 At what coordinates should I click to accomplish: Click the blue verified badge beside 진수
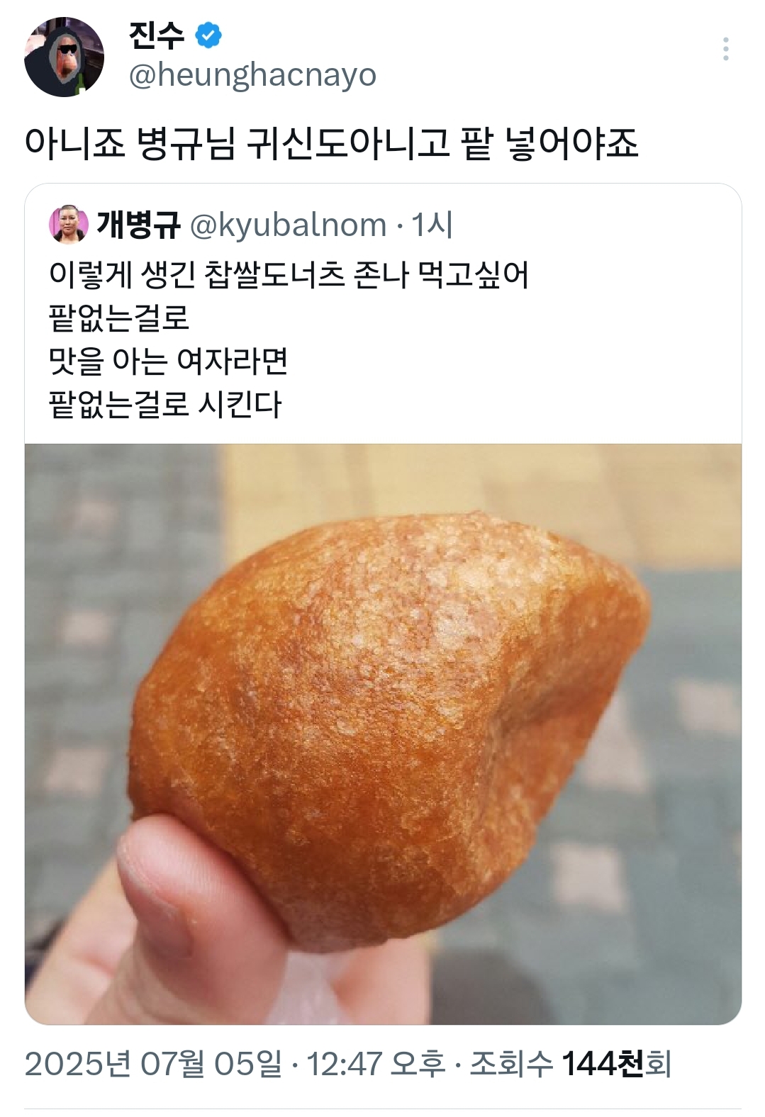tap(208, 35)
